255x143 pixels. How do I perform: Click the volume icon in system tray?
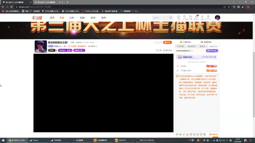pyautogui.click(x=224, y=140)
